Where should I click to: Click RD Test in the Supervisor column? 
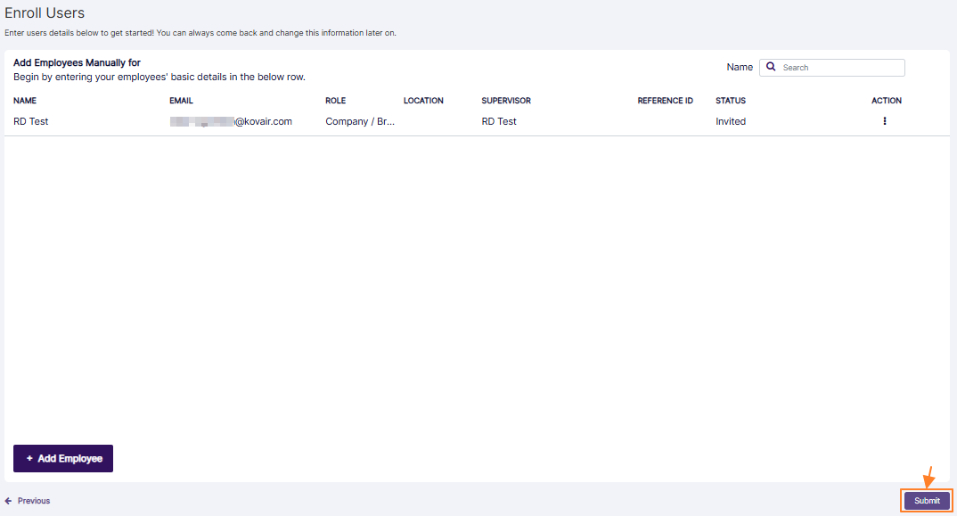[499, 121]
